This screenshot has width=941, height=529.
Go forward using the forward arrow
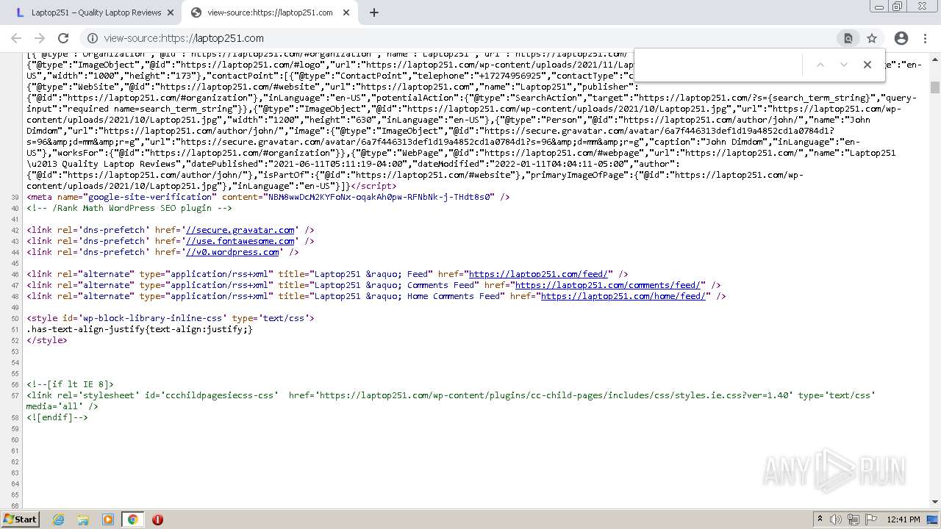coord(40,38)
